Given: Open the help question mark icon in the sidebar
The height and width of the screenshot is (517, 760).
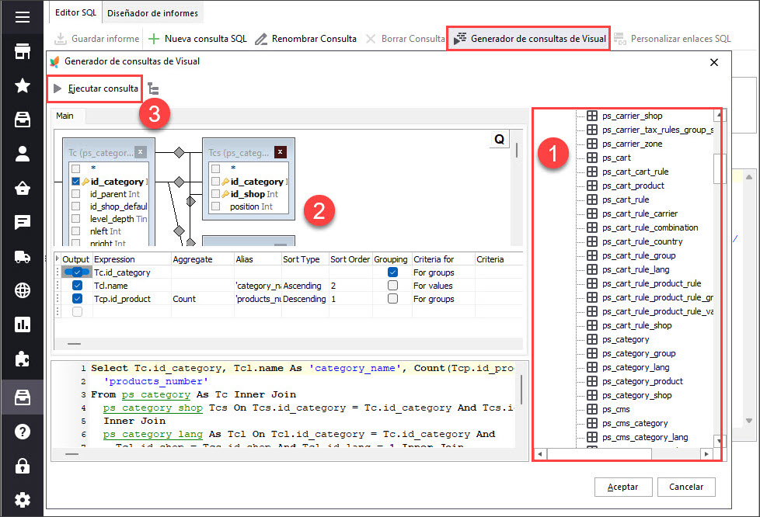Looking at the screenshot, I should click(x=23, y=432).
